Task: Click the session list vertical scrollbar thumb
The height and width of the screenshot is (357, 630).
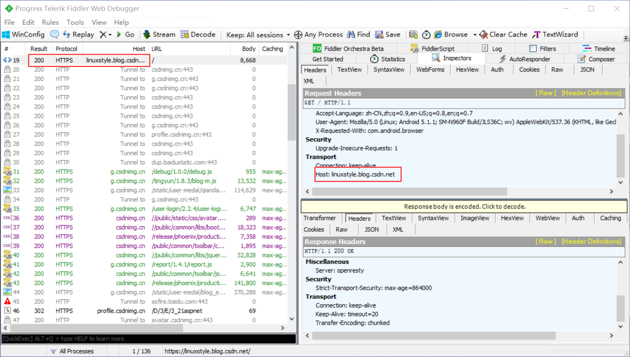Action: pyautogui.click(x=291, y=112)
